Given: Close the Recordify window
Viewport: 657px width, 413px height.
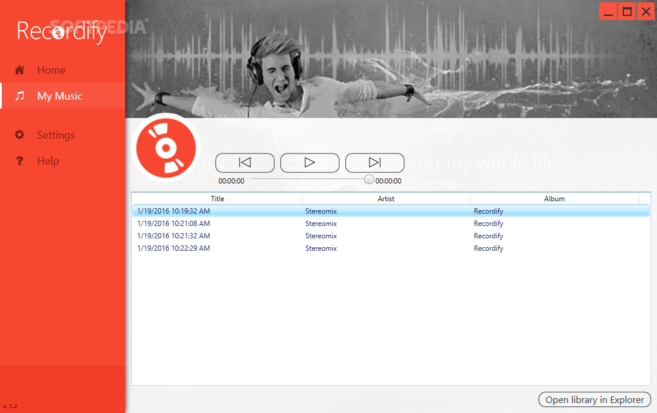Looking at the screenshot, I should (646, 12).
